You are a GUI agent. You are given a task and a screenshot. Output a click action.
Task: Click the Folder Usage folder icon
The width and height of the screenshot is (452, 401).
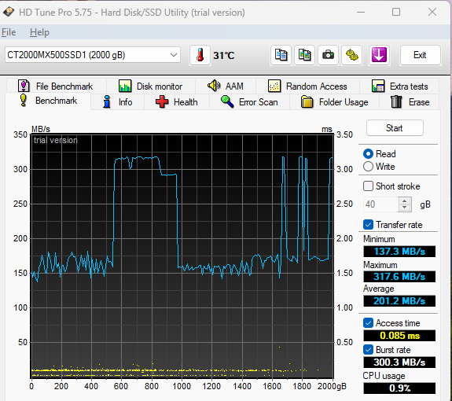coord(307,101)
